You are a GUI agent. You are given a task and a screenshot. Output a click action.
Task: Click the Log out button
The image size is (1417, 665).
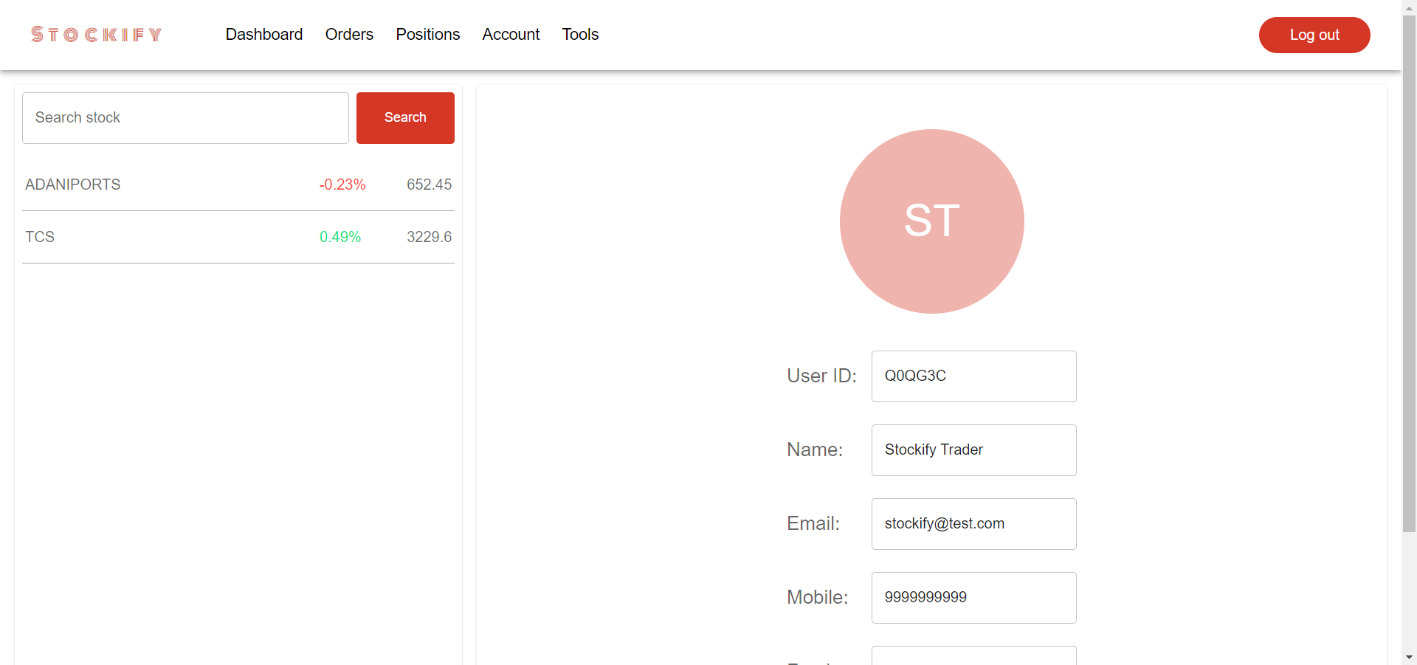click(x=1314, y=34)
